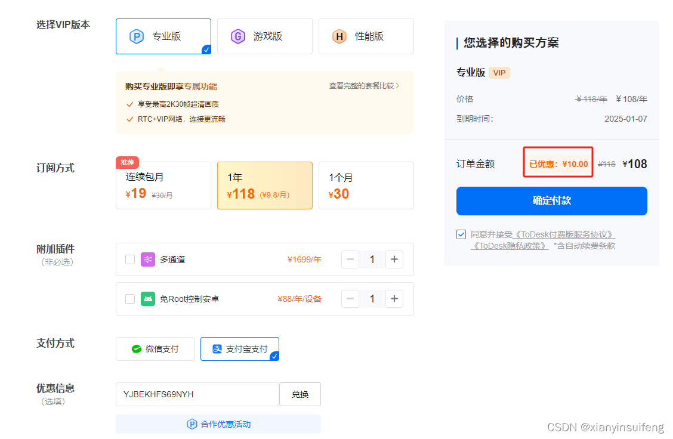
Task: Click the 多通道 quantity field
Action: pos(372,259)
